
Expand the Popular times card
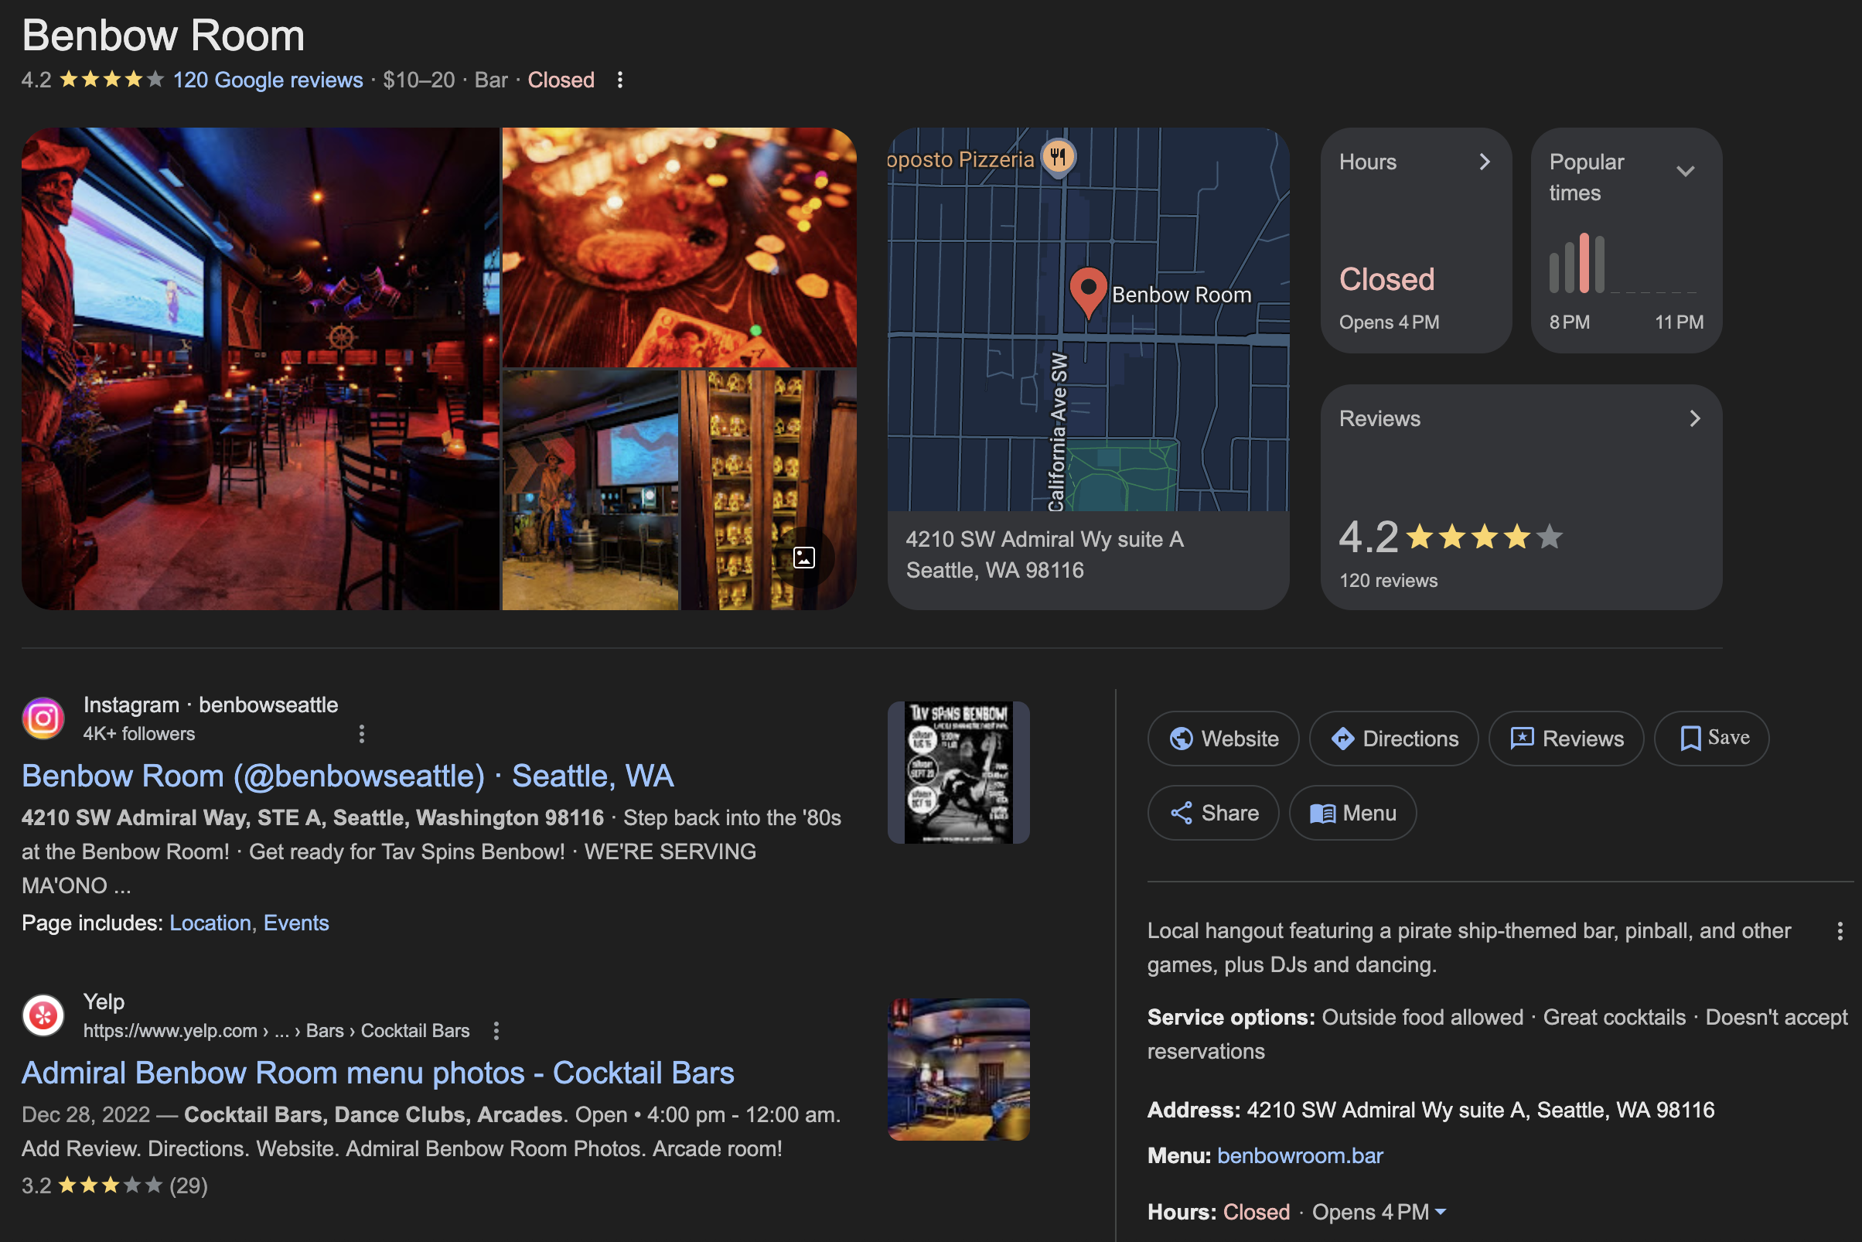pyautogui.click(x=1686, y=171)
